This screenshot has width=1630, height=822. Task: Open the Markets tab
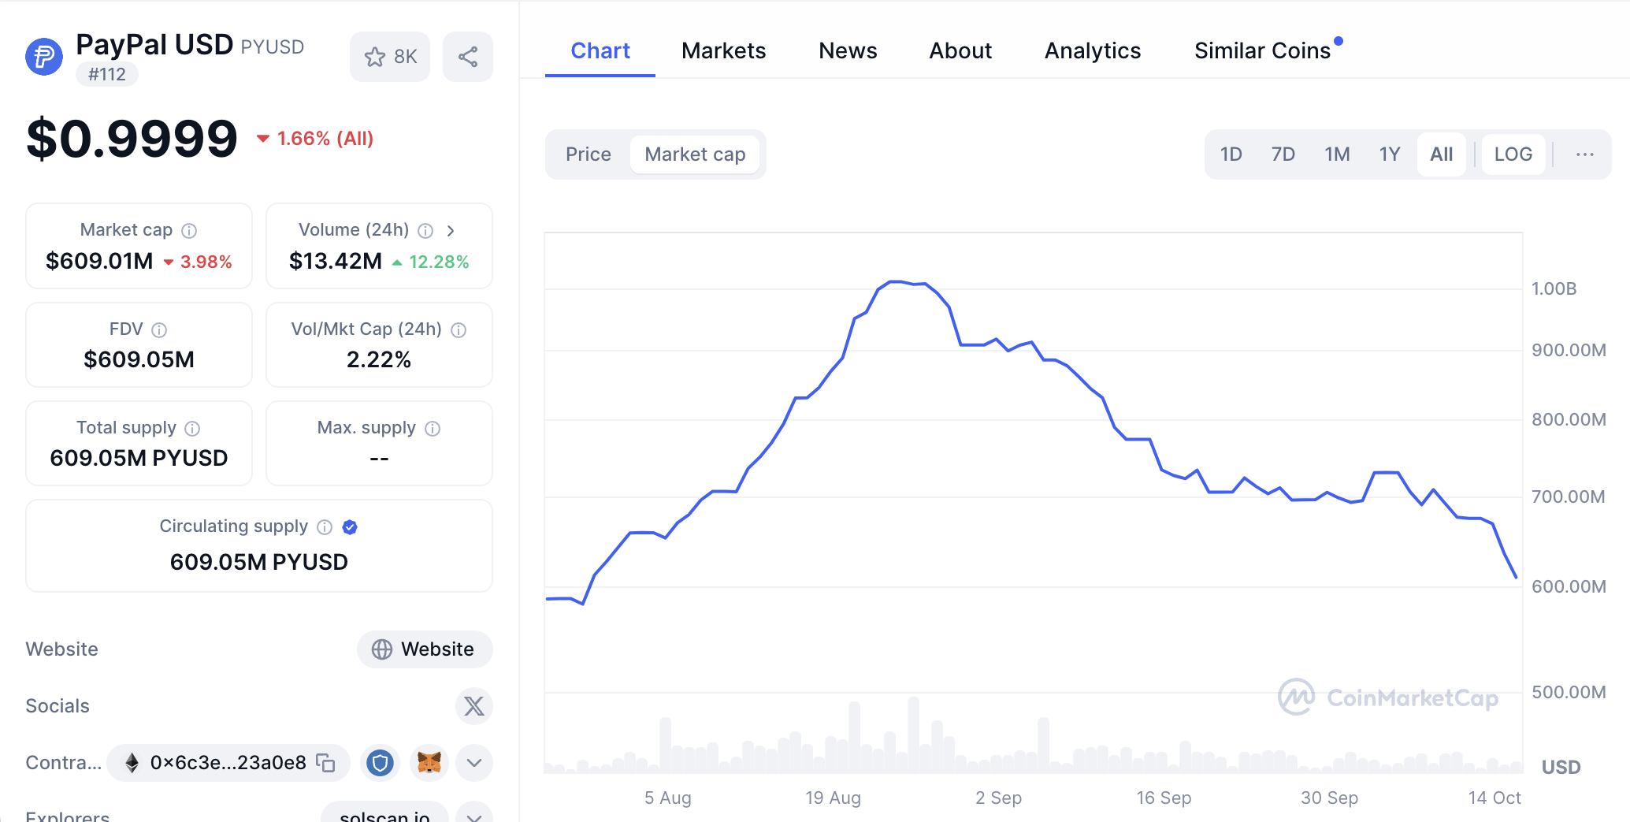pos(723,51)
